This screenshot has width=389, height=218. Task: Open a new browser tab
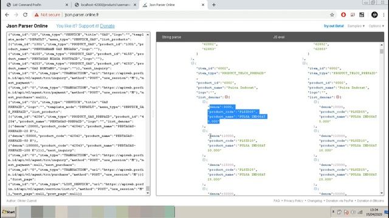[x=213, y=5]
